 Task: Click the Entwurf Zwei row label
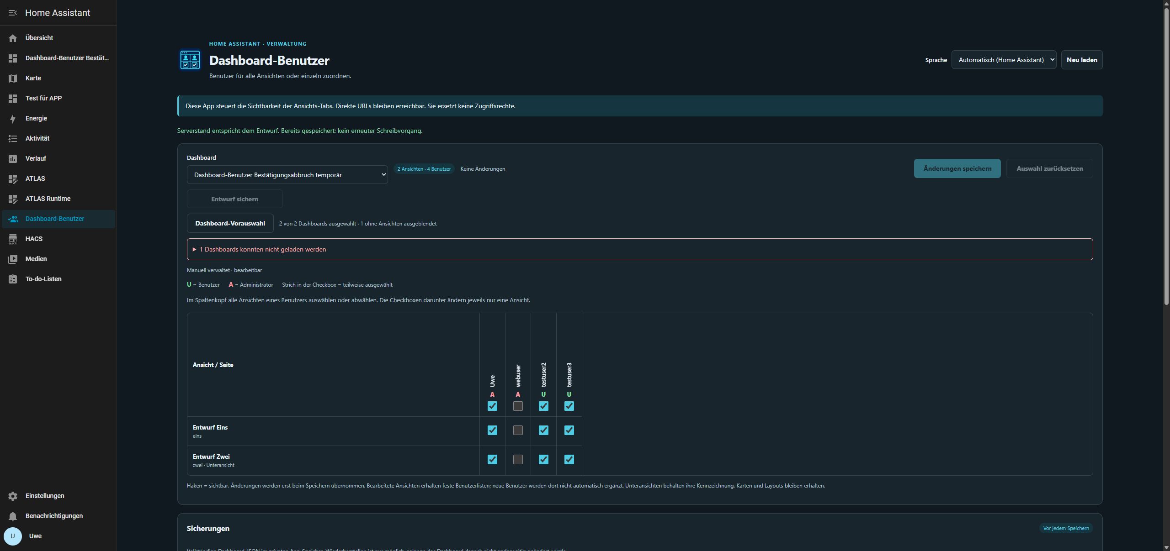tap(211, 457)
